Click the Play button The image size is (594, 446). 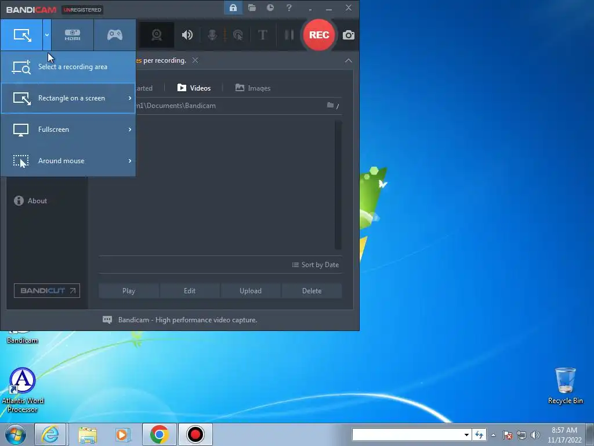click(x=129, y=291)
